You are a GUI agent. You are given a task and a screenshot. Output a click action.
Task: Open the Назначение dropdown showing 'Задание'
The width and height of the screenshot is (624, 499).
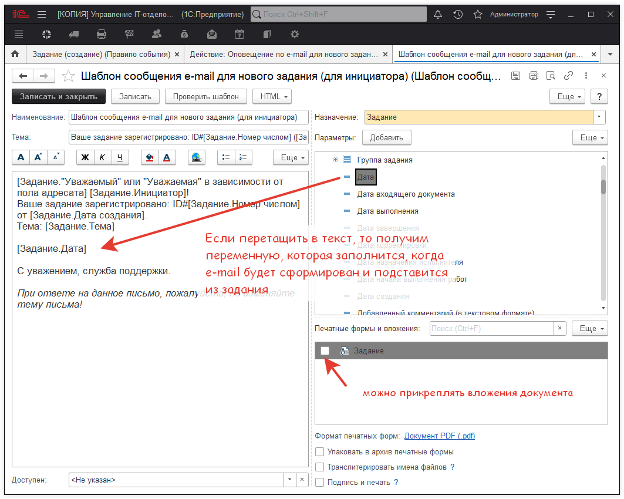click(x=599, y=117)
